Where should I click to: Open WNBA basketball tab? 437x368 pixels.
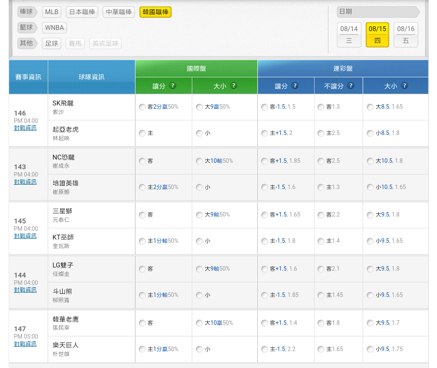point(54,27)
